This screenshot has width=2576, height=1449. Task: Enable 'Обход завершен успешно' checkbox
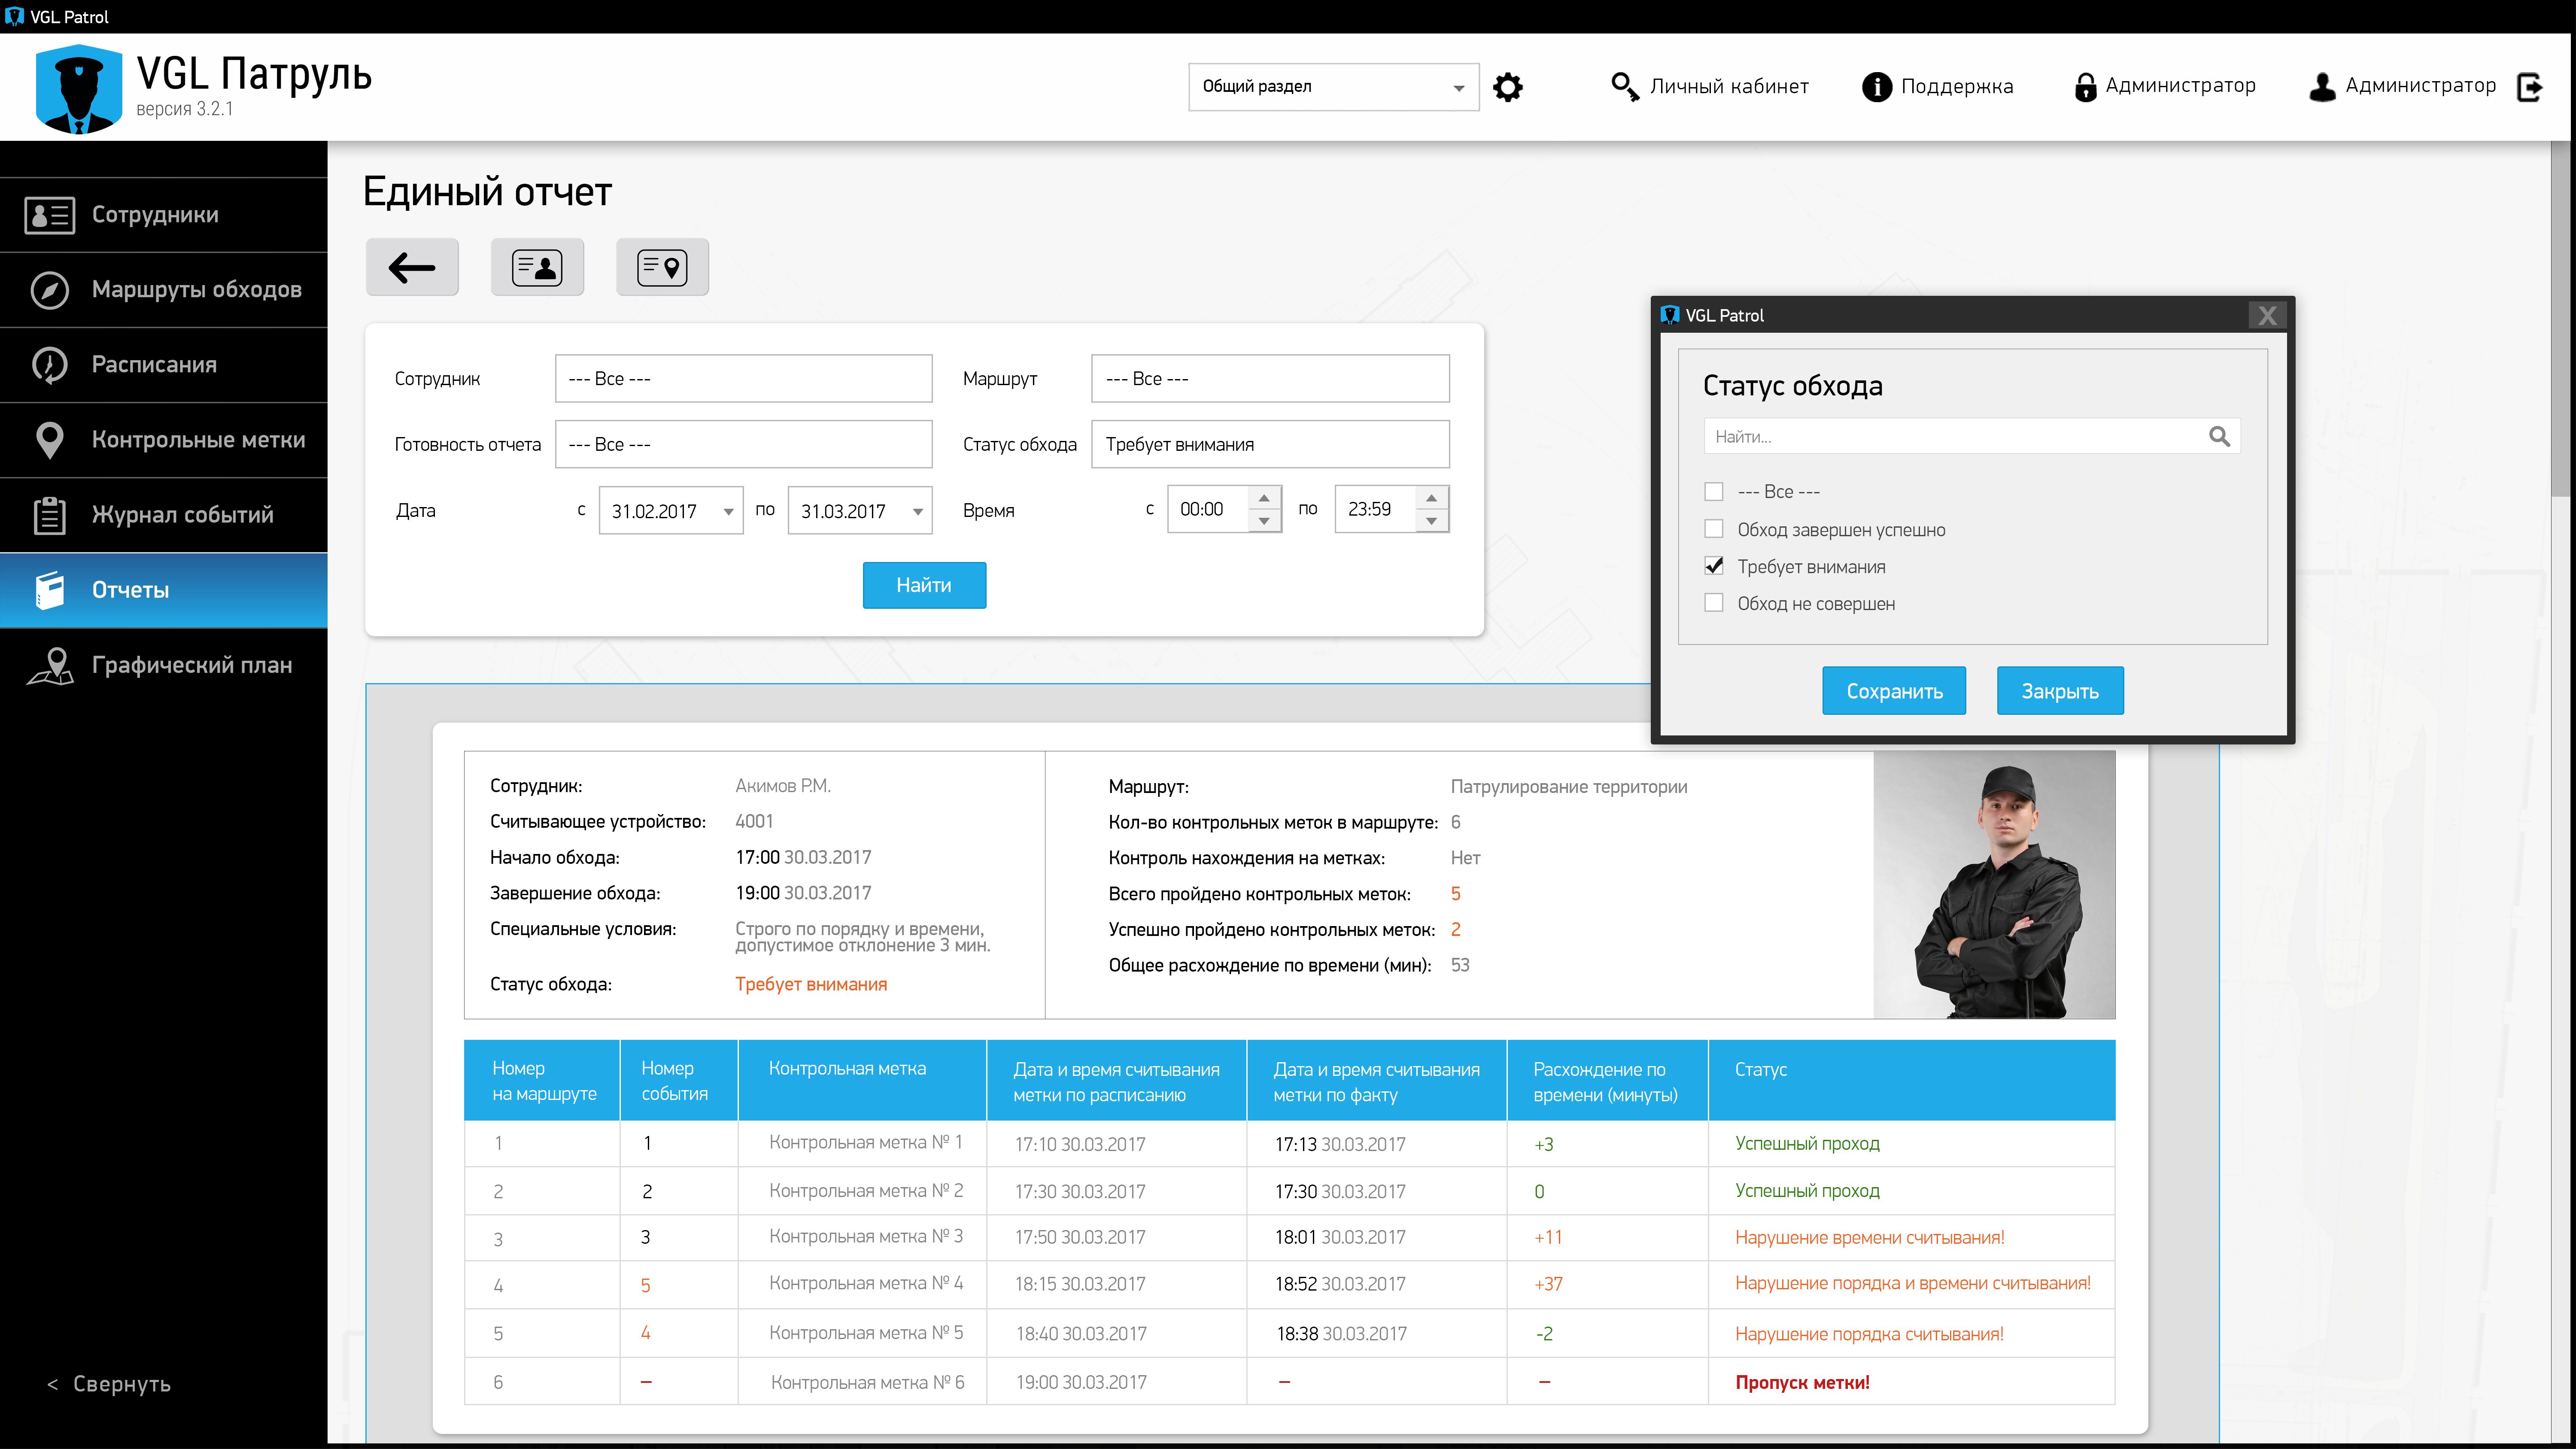pos(1714,529)
